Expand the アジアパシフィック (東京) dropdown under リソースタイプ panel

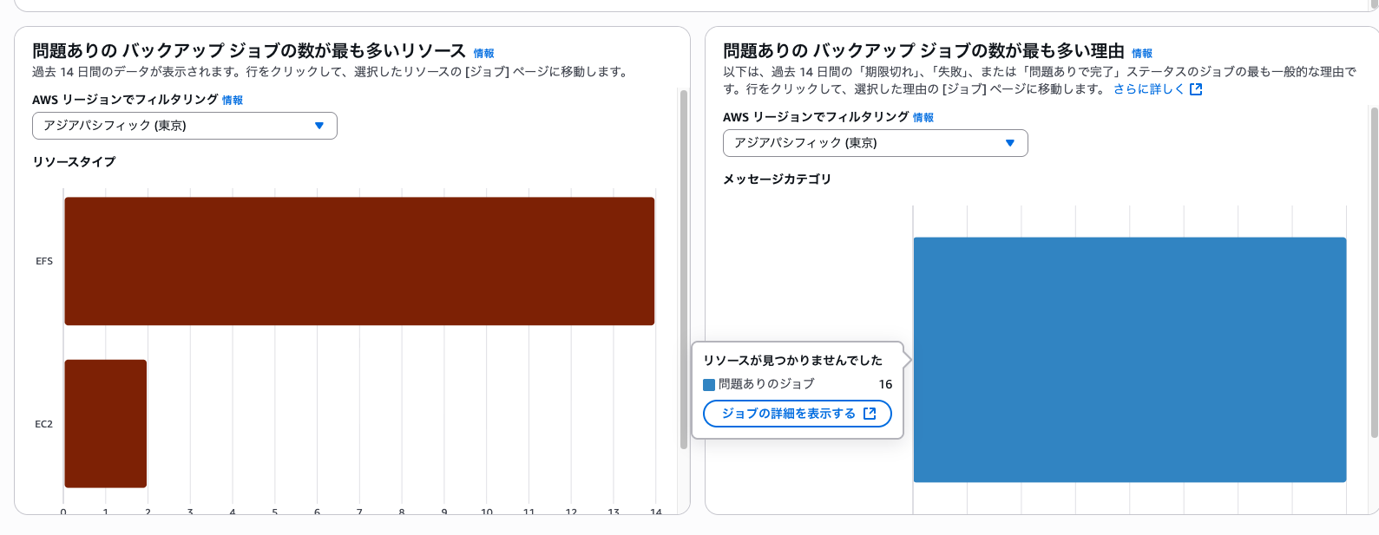tap(184, 126)
